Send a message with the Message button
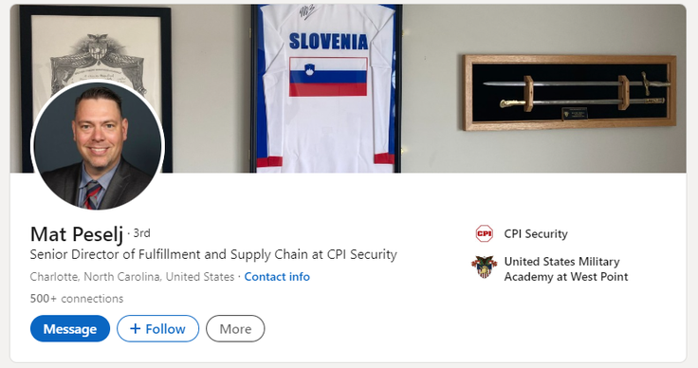Screen dimensions: 698x368 70,329
